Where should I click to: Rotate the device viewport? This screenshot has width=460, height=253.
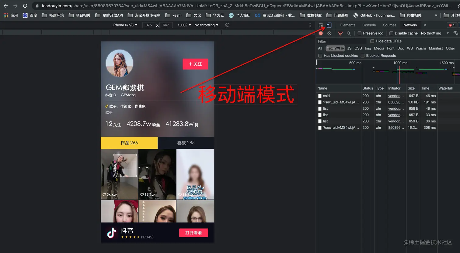point(227,25)
